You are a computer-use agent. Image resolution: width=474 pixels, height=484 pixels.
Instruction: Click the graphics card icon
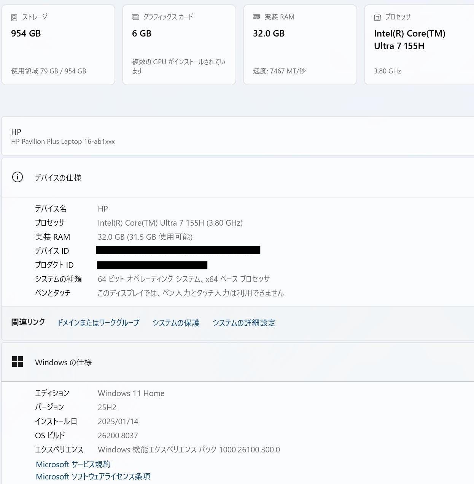tap(135, 17)
